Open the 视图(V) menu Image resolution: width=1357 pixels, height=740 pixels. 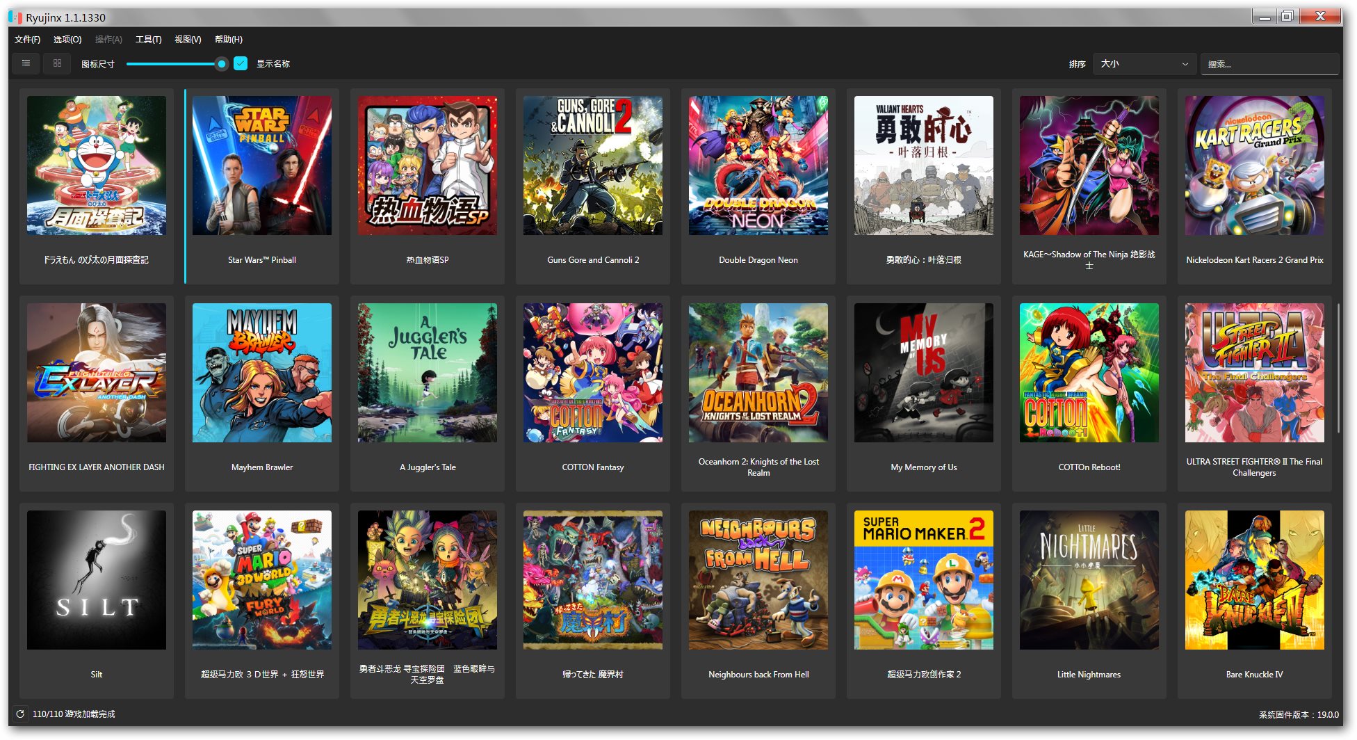(188, 40)
